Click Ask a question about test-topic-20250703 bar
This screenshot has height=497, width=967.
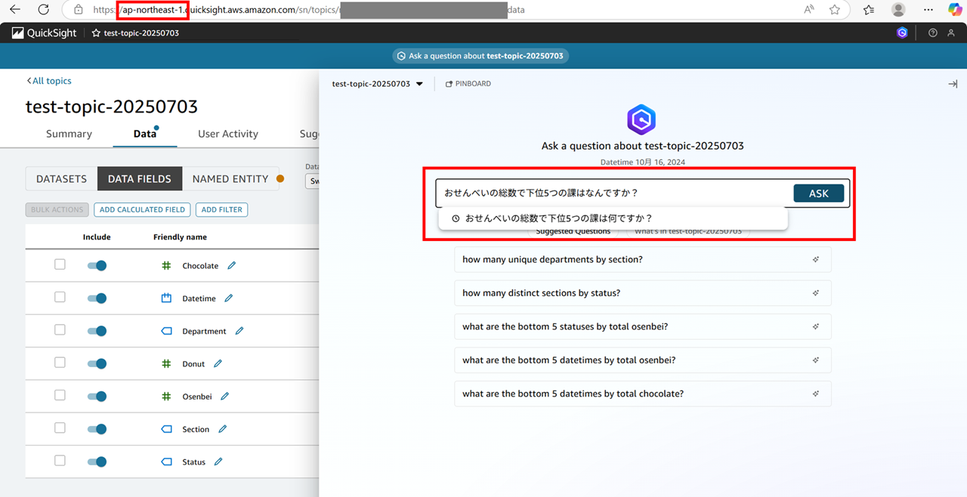[480, 56]
